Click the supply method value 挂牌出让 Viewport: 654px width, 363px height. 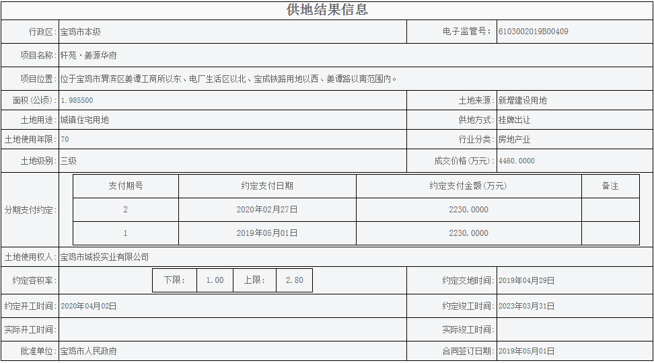click(514, 120)
